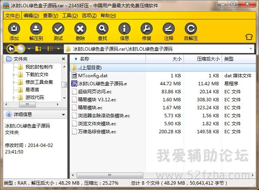Click the skin shirt icon on toolbar
This screenshot has height=190, width=259.
[x=249, y=37]
